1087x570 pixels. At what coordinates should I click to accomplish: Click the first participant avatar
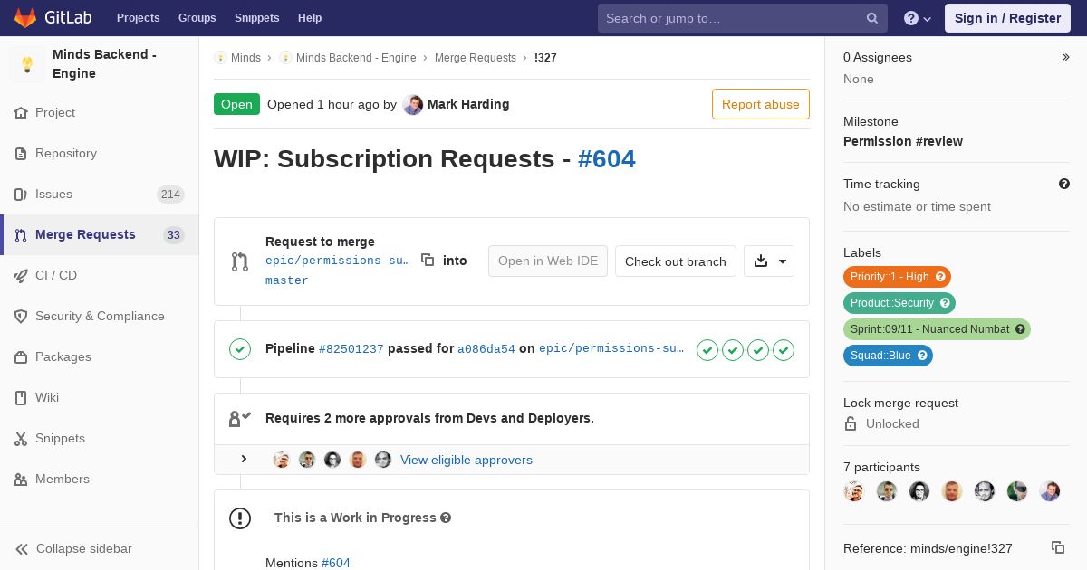point(854,491)
